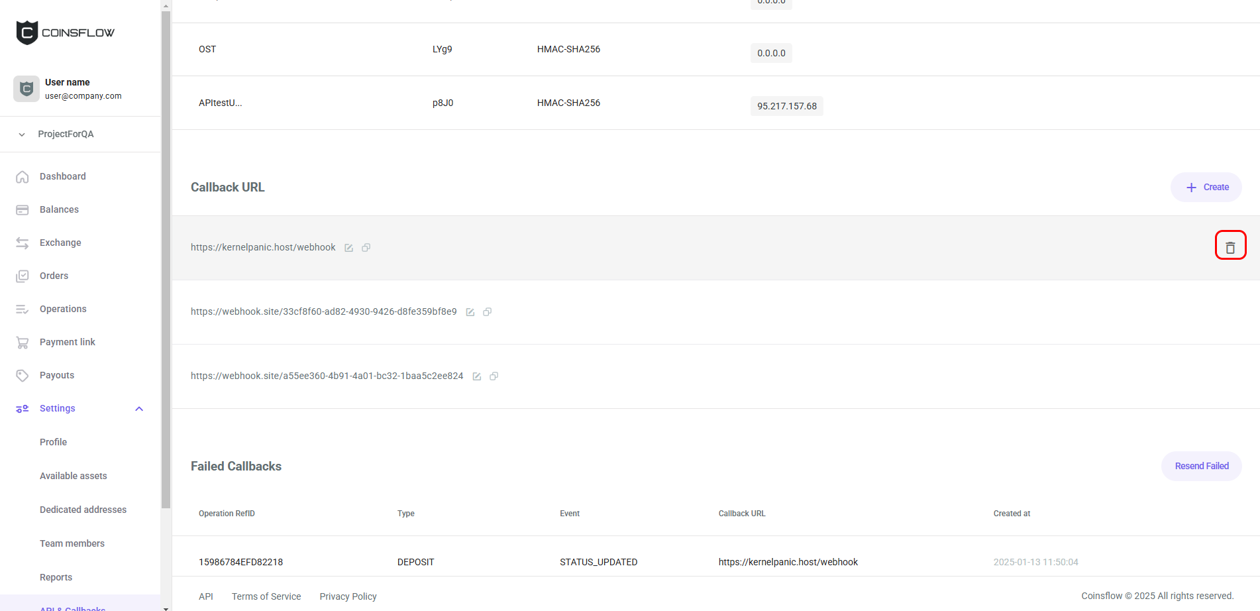Edit the webhook.site 33cf8f60 callback URL
1260x611 pixels.
pos(470,312)
